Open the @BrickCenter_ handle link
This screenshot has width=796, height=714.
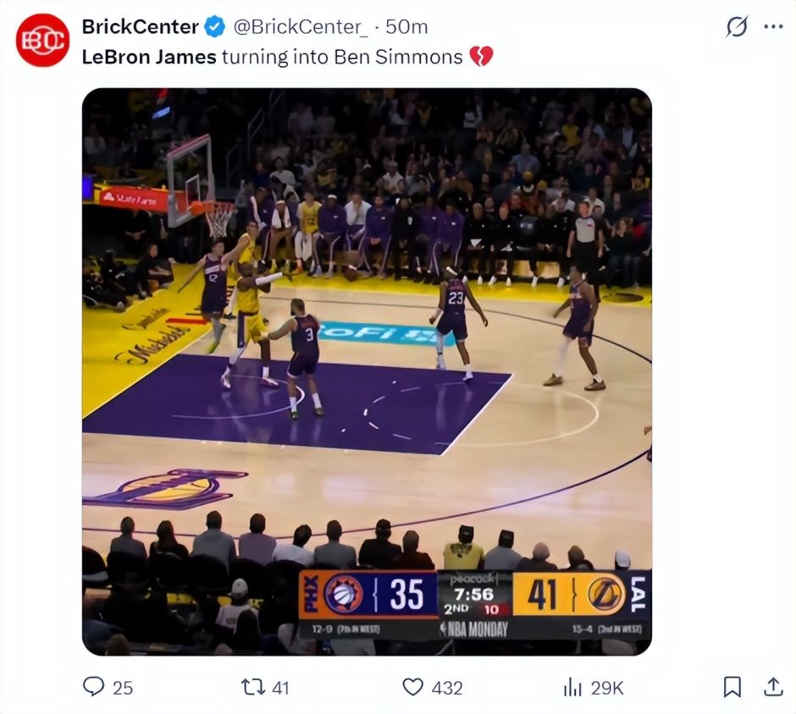[301, 27]
